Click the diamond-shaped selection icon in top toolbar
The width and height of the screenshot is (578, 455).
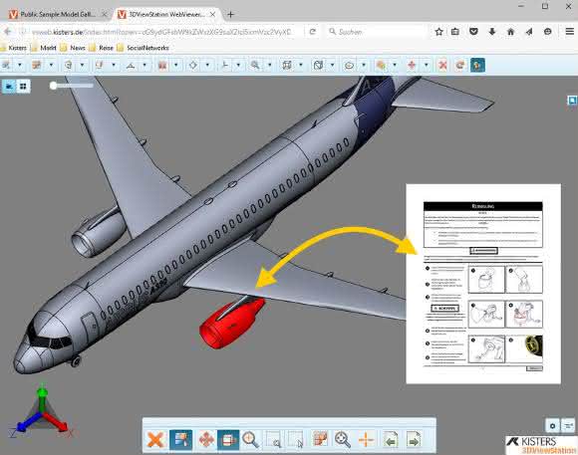(x=192, y=65)
